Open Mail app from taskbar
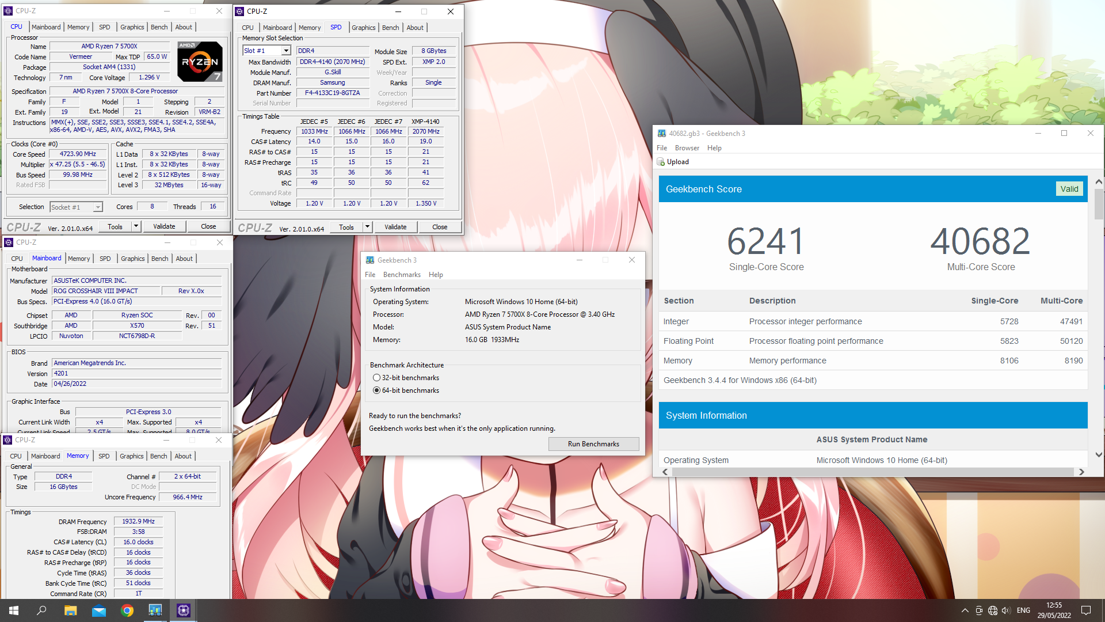The image size is (1105, 622). pos(98,610)
